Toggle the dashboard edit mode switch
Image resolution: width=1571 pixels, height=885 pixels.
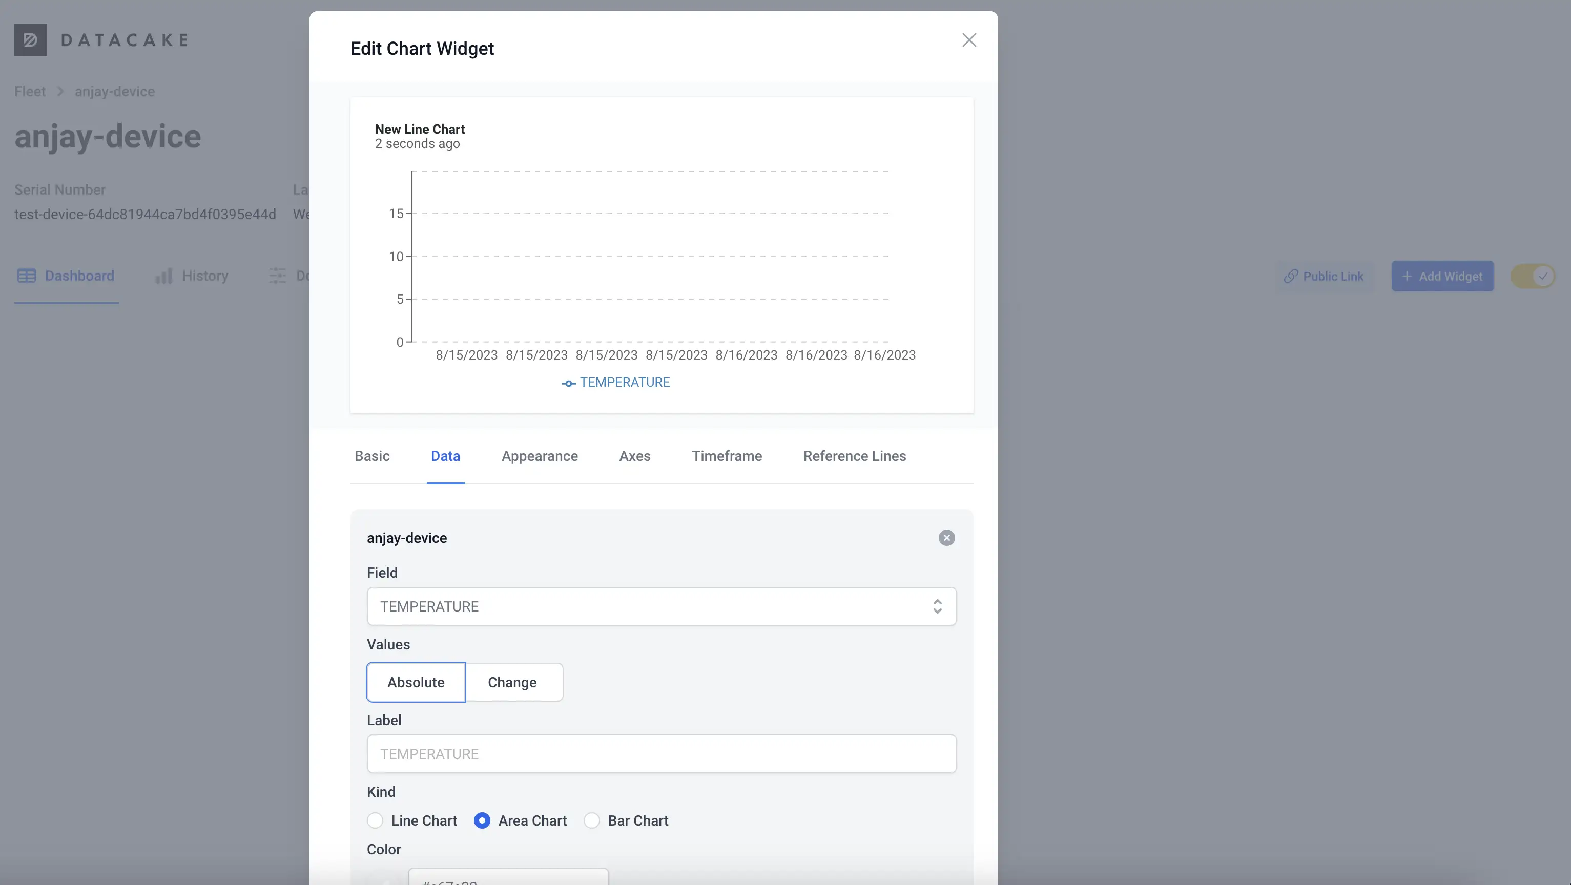pos(1532,276)
